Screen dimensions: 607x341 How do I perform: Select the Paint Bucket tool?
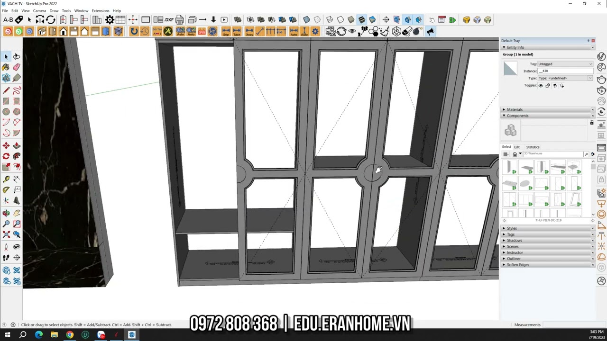coord(6,67)
